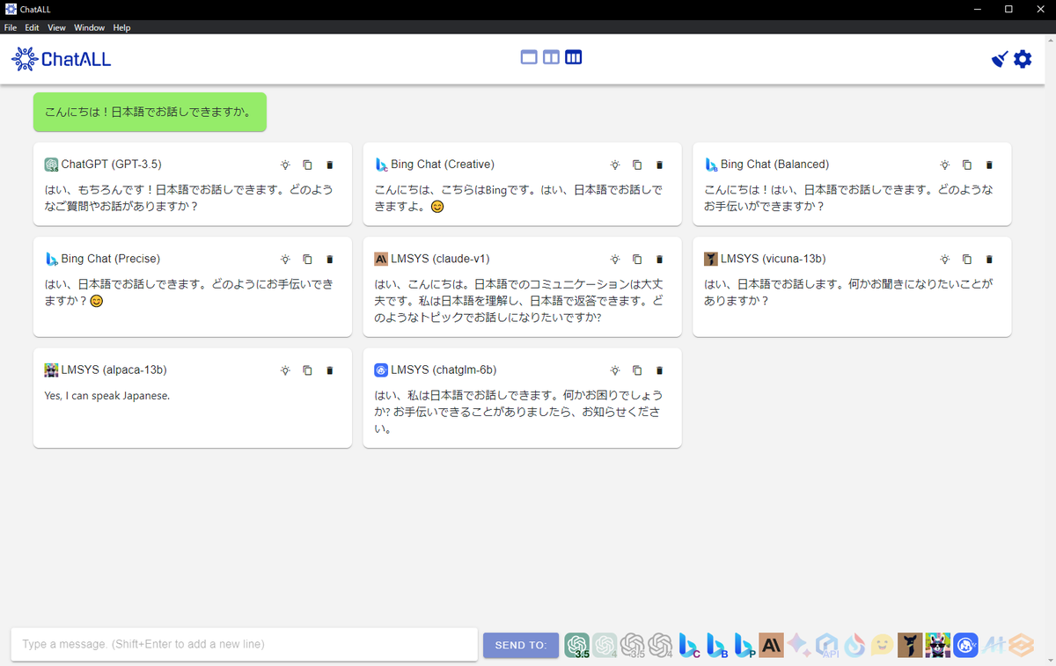Highlight the LMSYS (alpaca-13b) response

(x=285, y=370)
